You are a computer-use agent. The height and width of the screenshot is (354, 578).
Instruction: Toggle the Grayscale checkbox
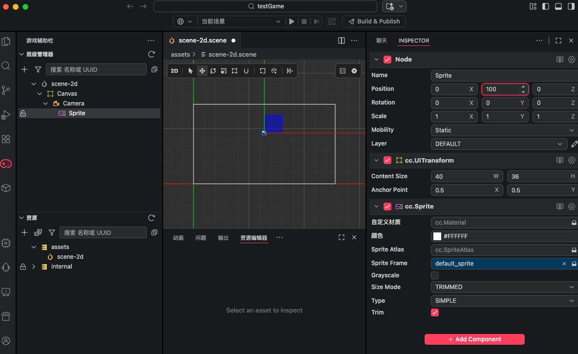point(435,275)
